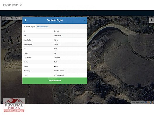This screenshot has width=154, height=115.
Task: Open the three-dot menu in Öznitelik Bilgisi header
Action: [26, 20]
